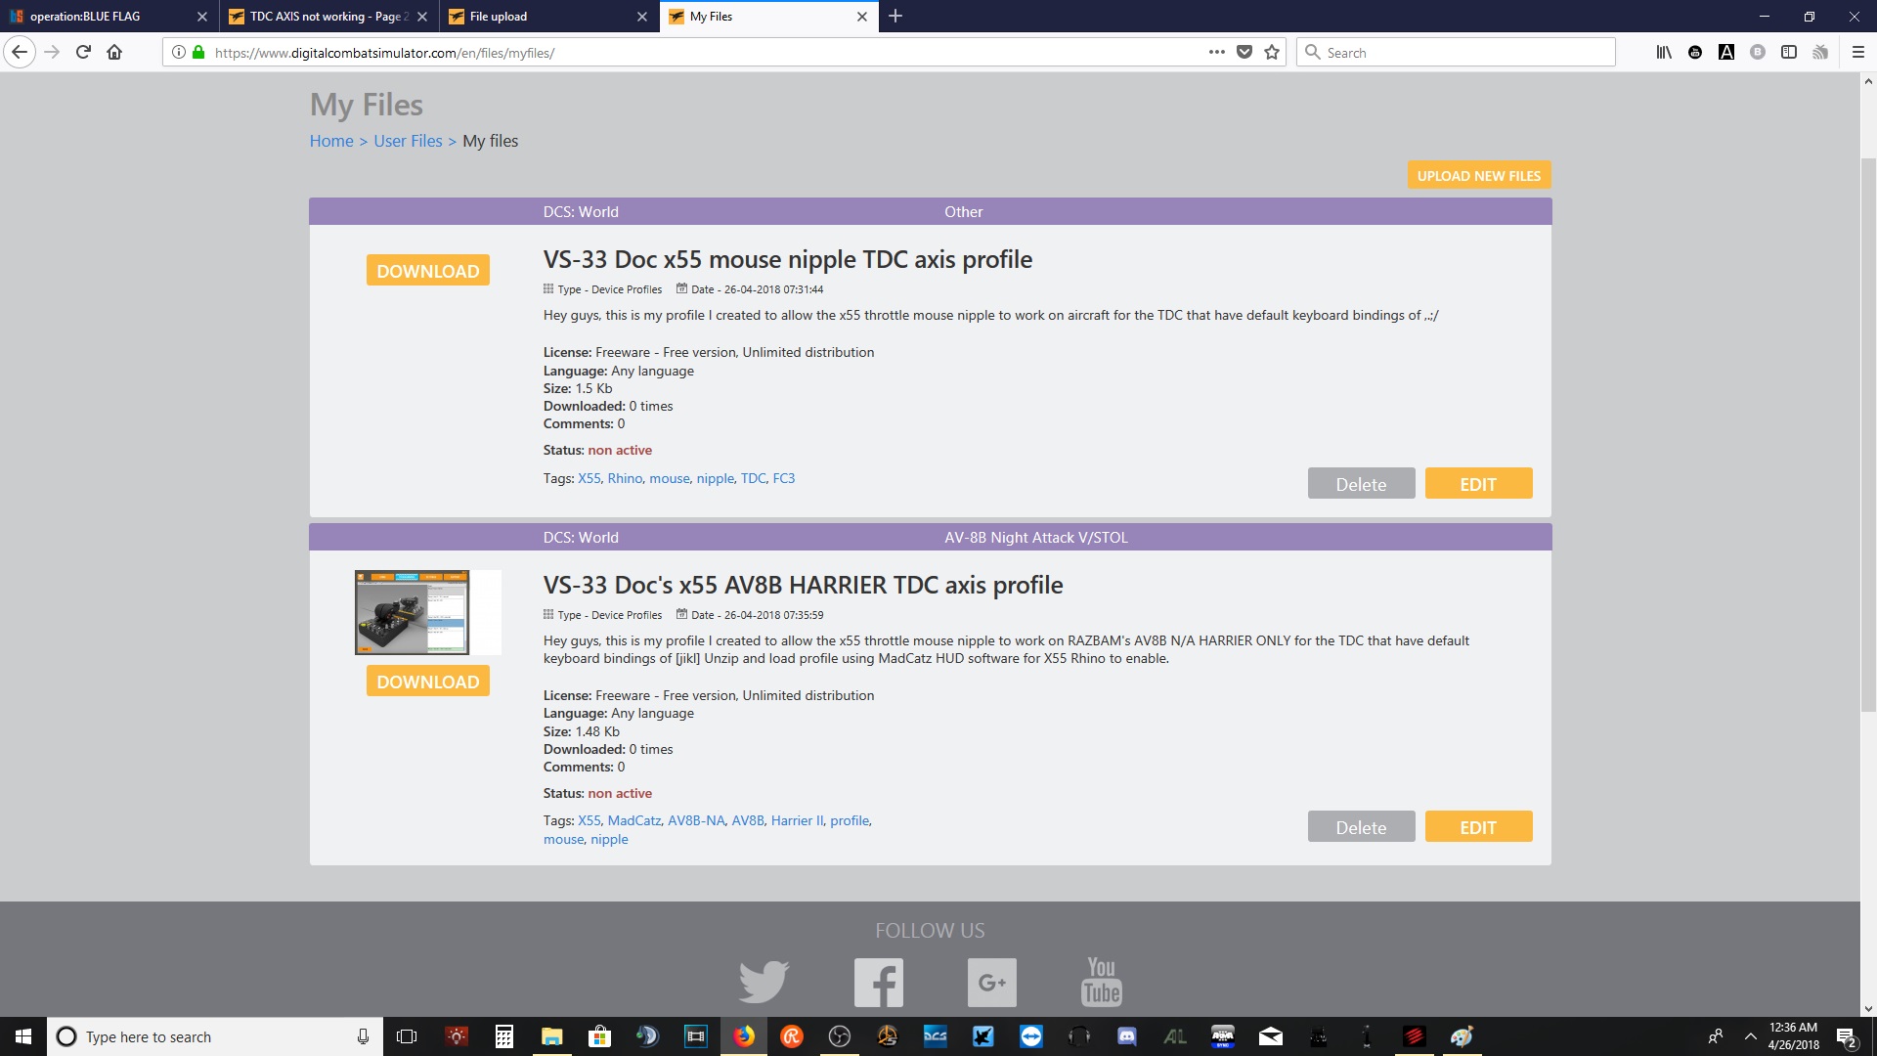Open a new browser tab
Viewport: 1877px width, 1056px height.
[895, 17]
